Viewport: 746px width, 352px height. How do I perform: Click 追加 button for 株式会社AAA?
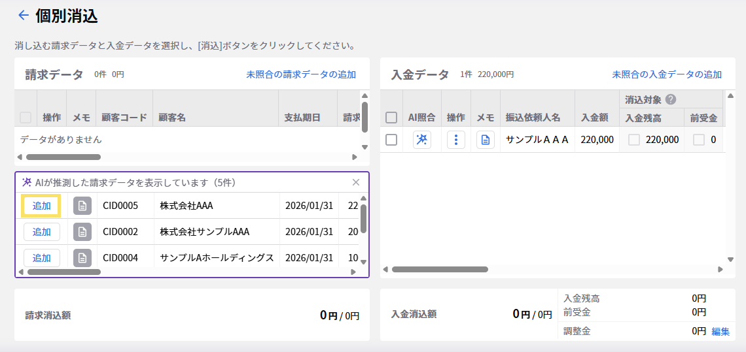[42, 206]
